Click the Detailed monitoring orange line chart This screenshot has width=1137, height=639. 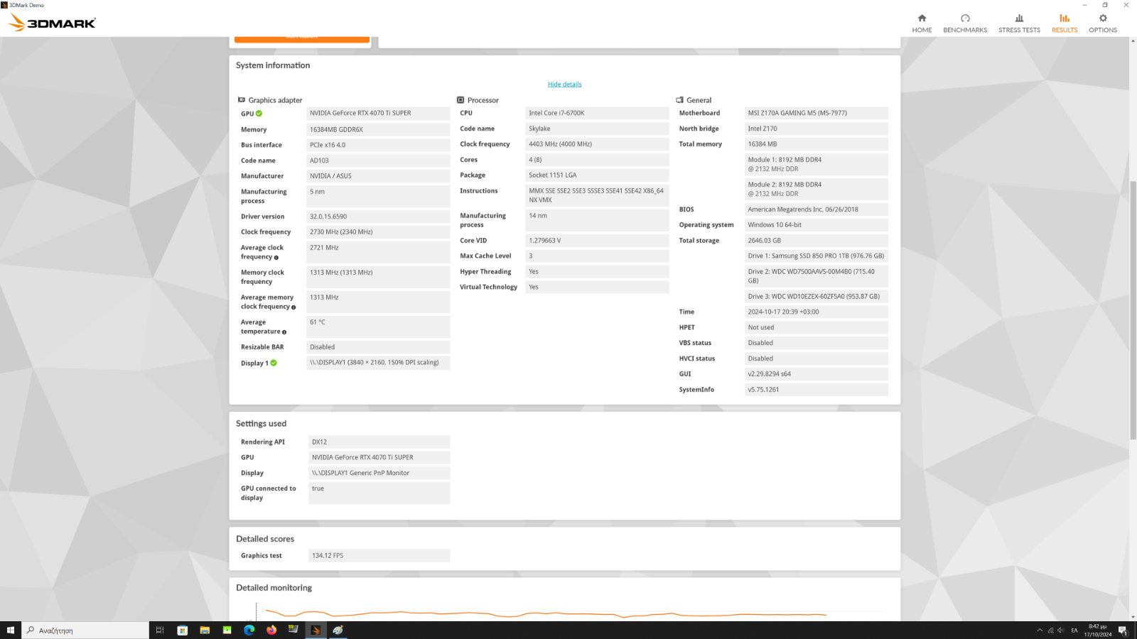pos(546,613)
